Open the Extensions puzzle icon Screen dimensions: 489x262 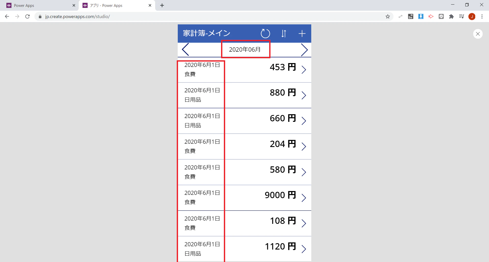click(451, 17)
